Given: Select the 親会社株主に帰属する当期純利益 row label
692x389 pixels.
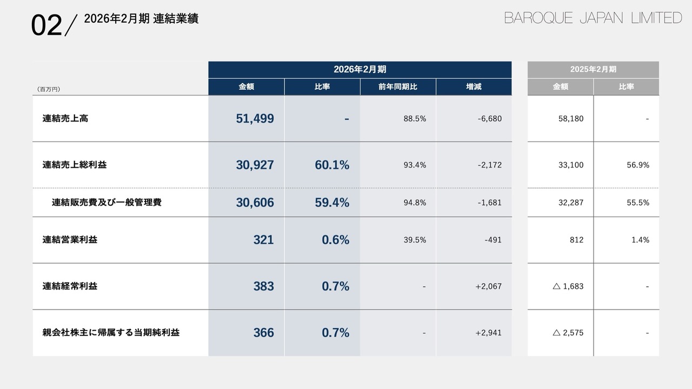Looking at the screenshot, I should [x=111, y=332].
